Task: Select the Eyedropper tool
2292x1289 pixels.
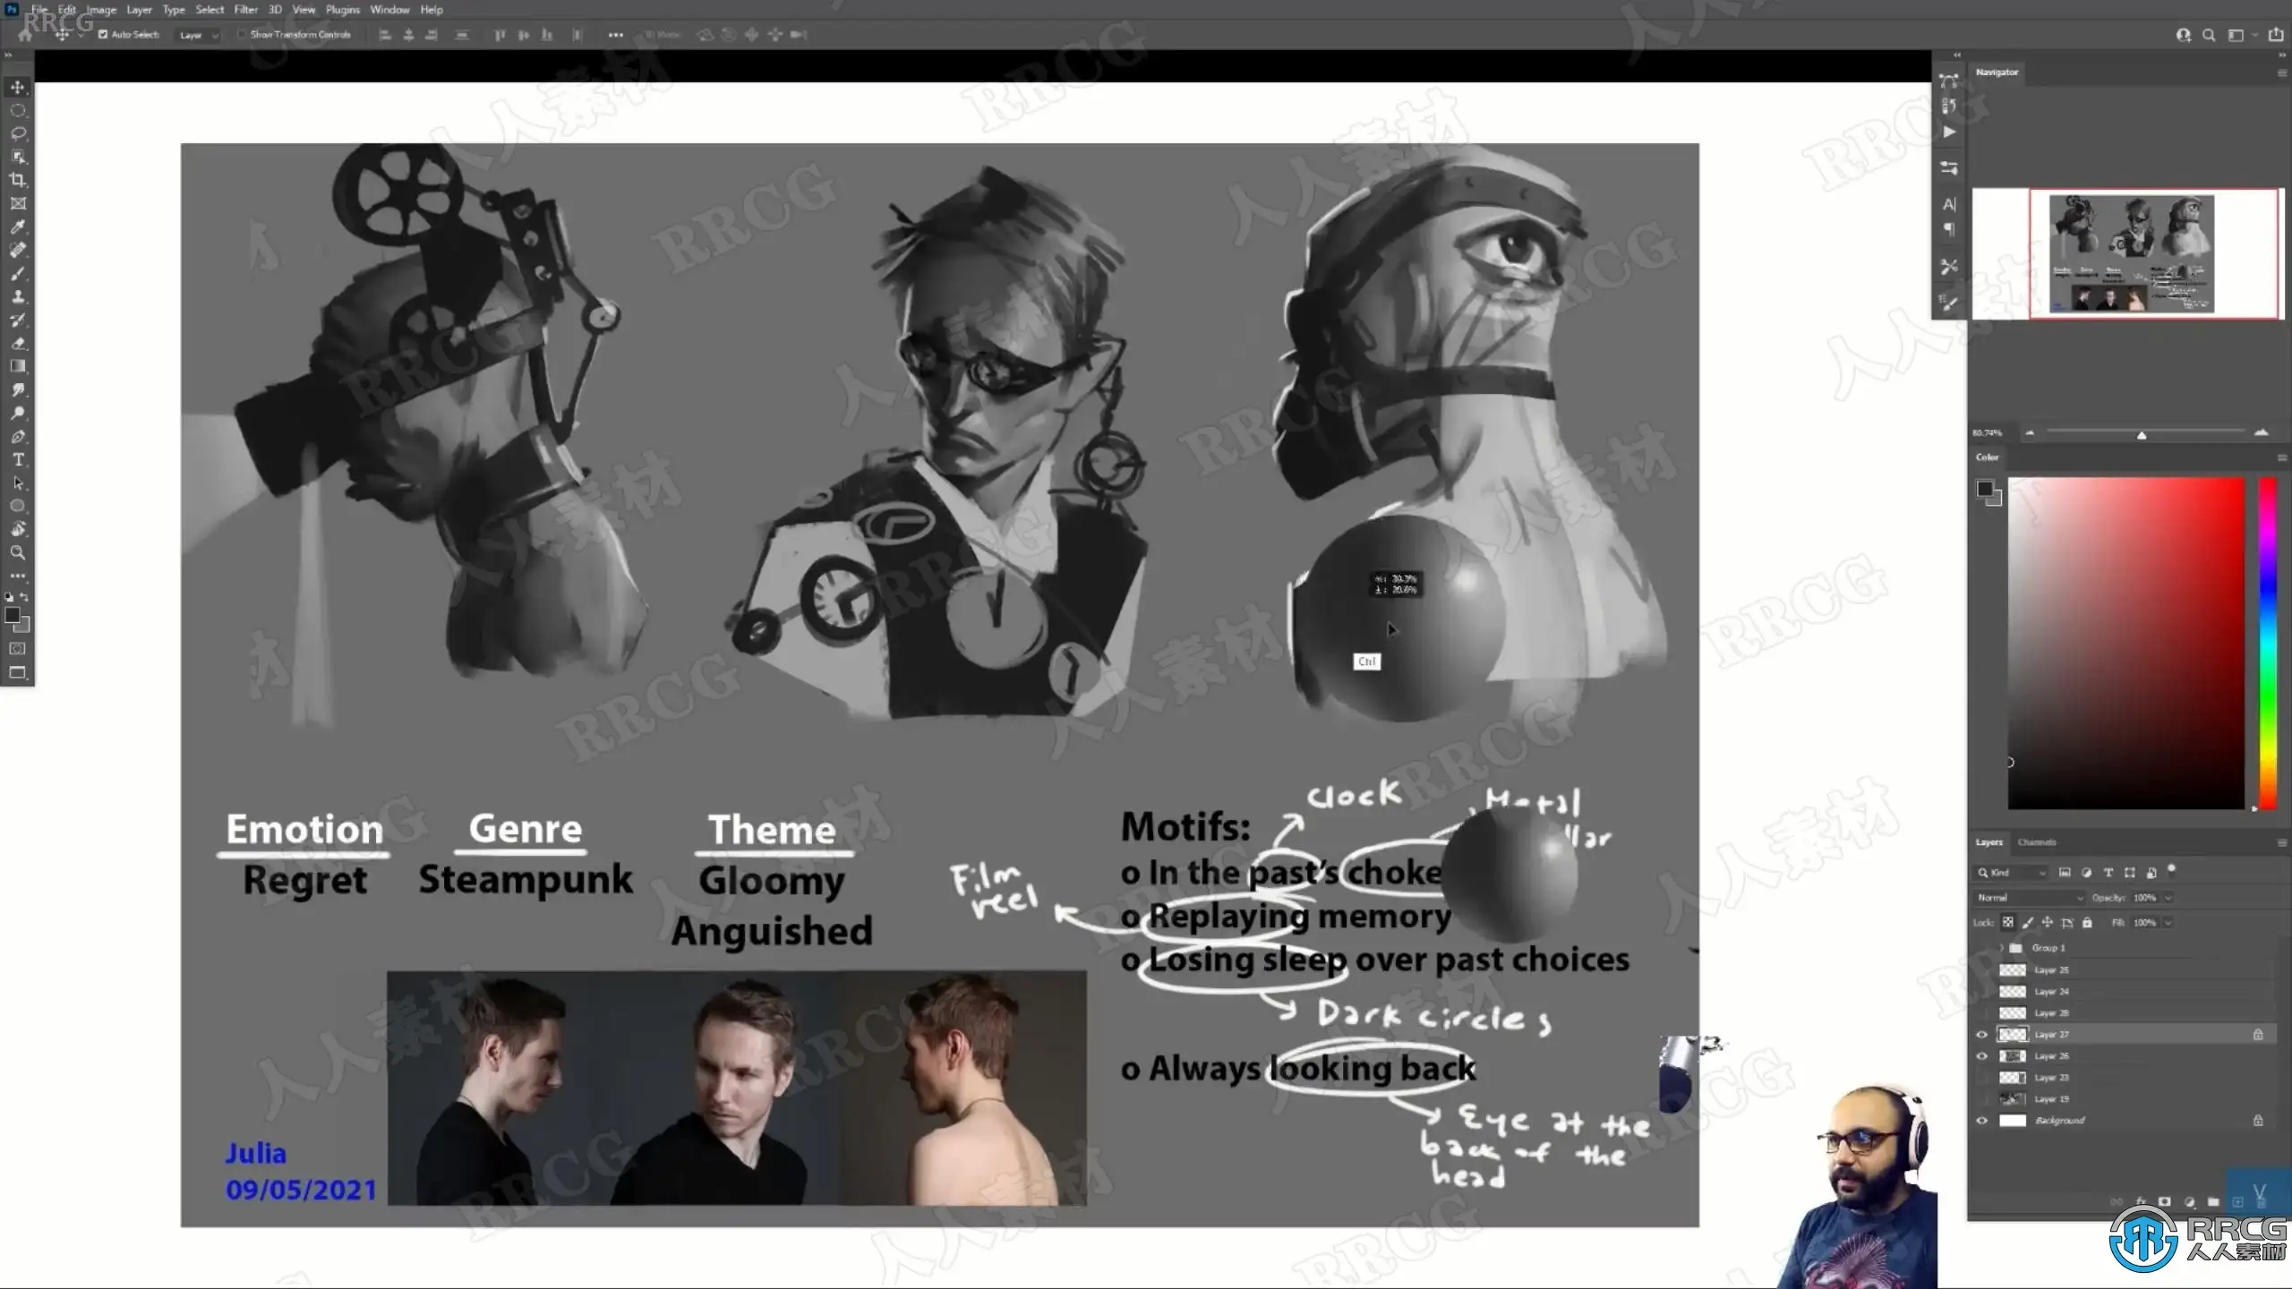Action: click(x=17, y=226)
